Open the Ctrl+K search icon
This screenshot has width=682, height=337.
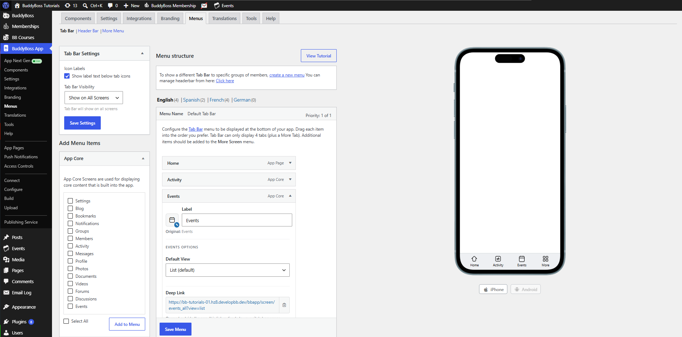[85, 5]
